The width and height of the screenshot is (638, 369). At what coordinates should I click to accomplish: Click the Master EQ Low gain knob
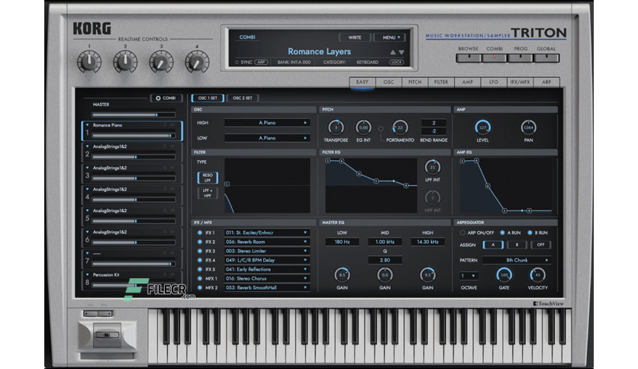pos(342,275)
